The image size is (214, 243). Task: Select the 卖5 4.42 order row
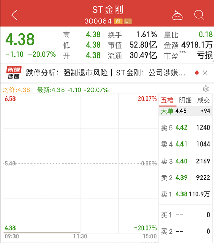tap(186, 127)
